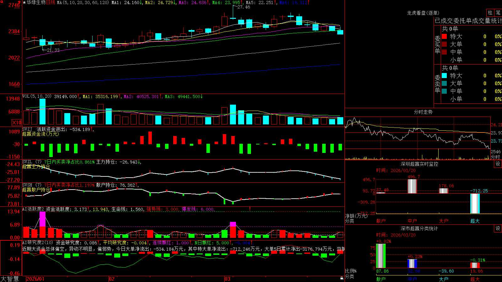Click the MA5: 22.251 value
The width and height of the screenshot is (502, 282).
point(260,3)
